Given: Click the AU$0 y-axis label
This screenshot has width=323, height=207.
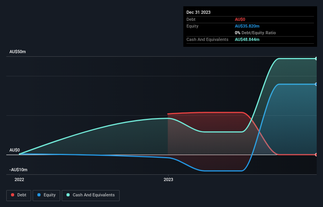Looking at the screenshot, I should (x=15, y=150).
